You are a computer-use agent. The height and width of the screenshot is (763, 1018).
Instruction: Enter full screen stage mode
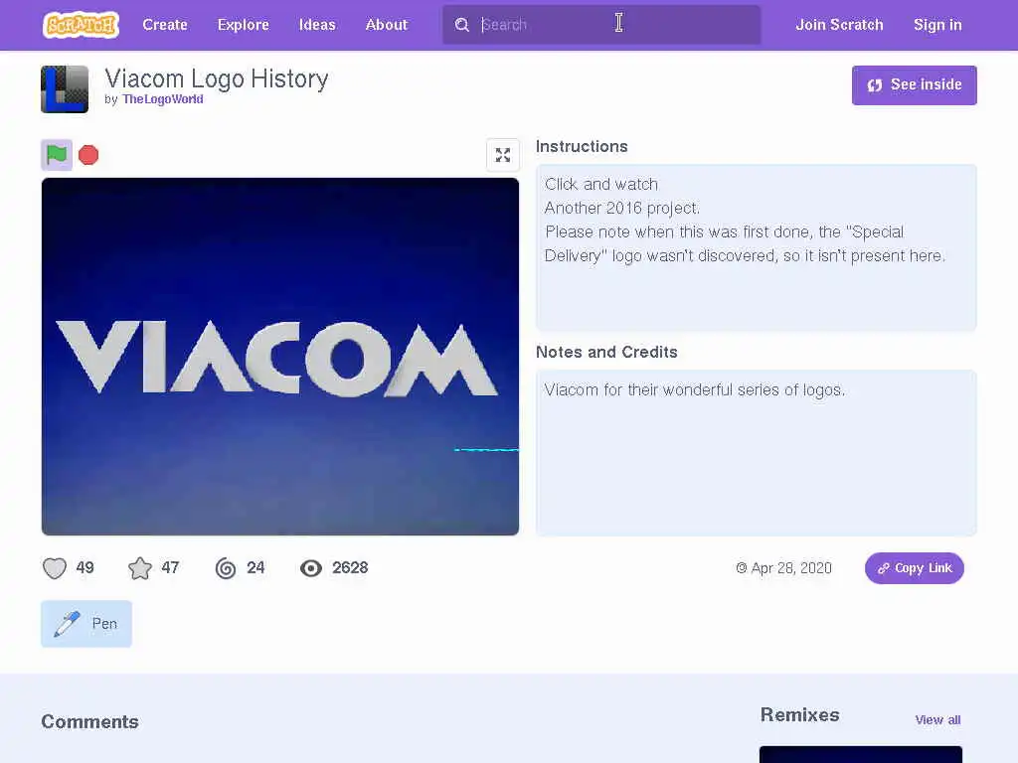(x=502, y=155)
